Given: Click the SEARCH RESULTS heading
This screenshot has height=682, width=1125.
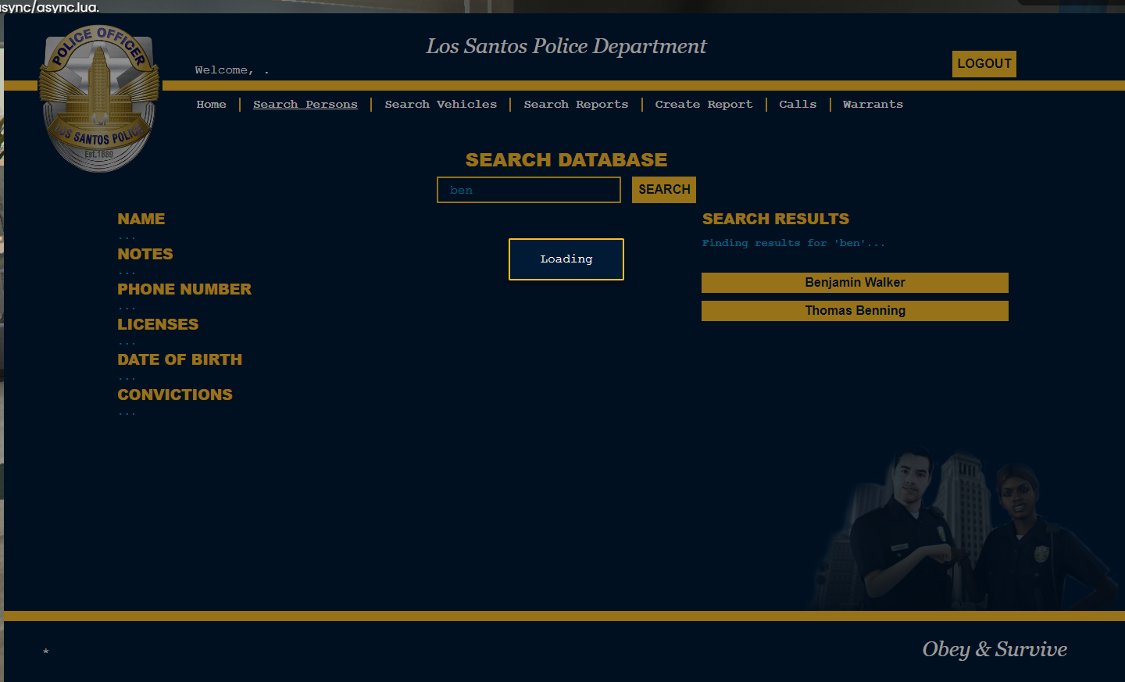Looking at the screenshot, I should pyautogui.click(x=776, y=220).
